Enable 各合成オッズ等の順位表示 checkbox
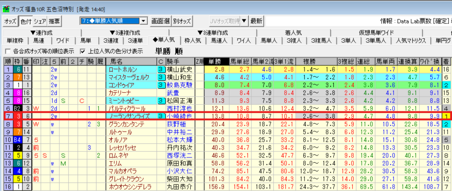Viewport: 452px width, 191px height. click(8, 51)
